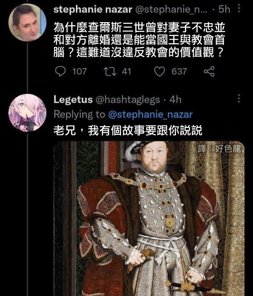Open the 107 replies count
The image size is (253, 296).
pyautogui.click(x=80, y=71)
